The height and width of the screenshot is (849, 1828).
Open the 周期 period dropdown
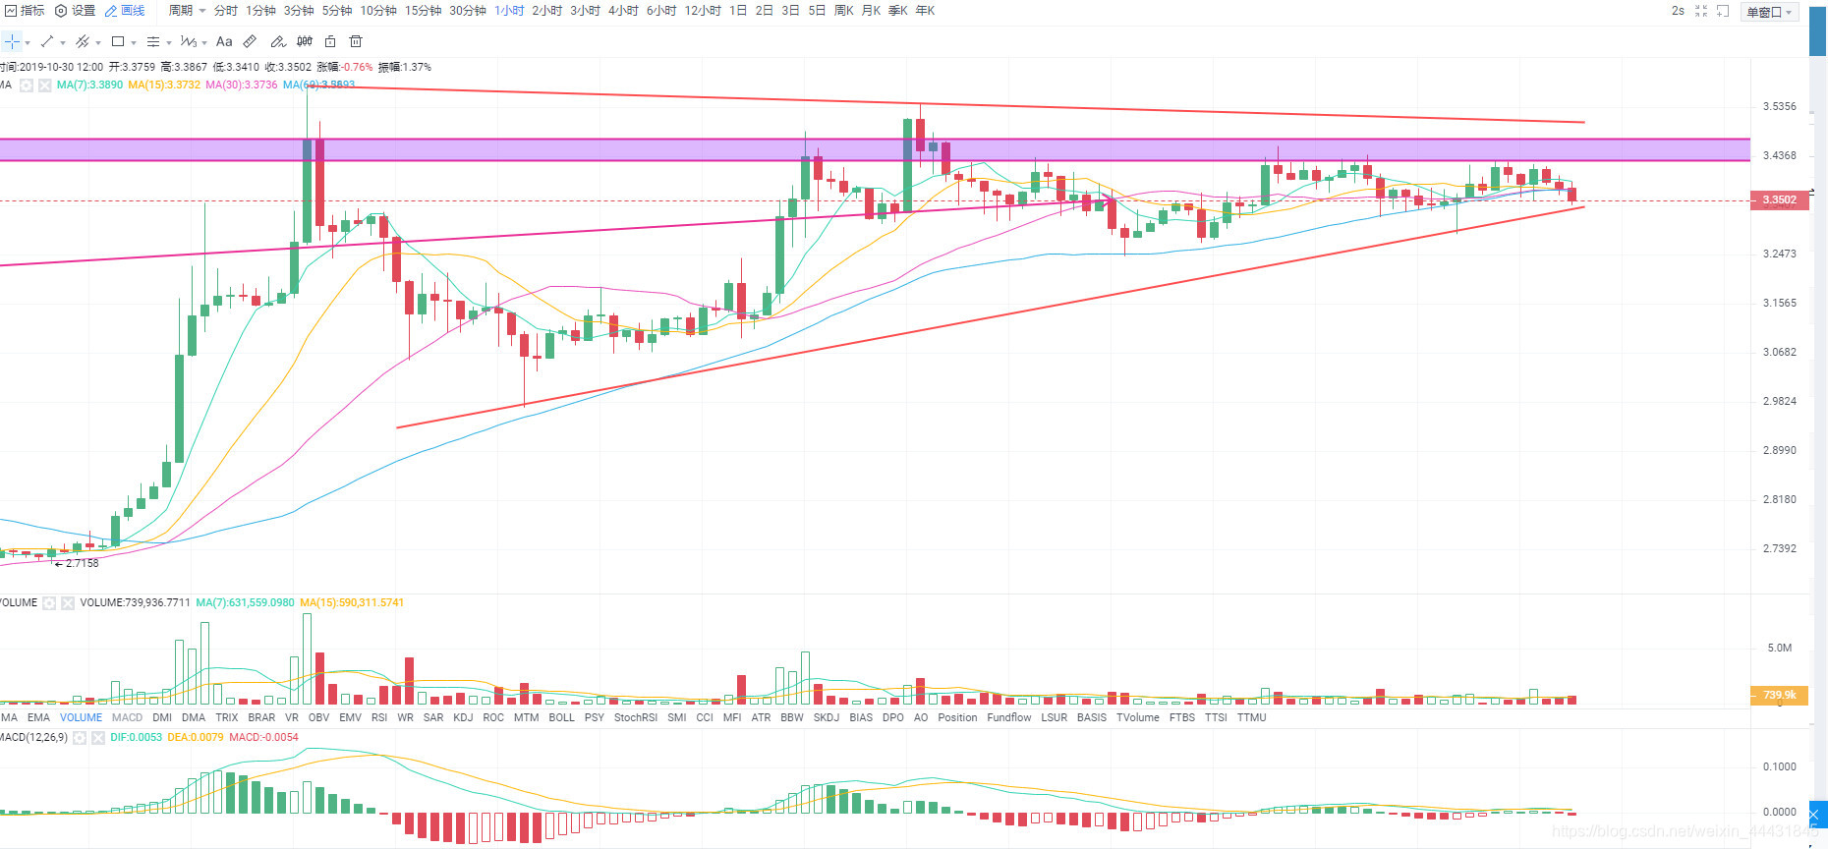187,11
